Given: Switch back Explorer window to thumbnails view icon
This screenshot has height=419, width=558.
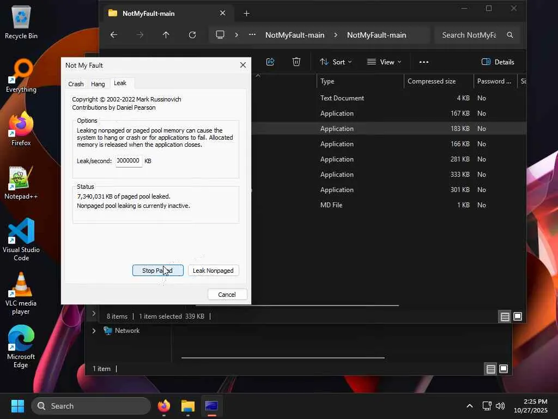Looking at the screenshot, I should 504,369.
